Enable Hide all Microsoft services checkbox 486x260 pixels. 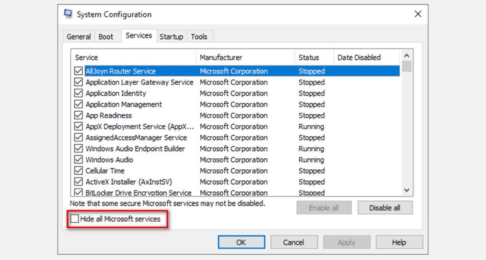click(x=75, y=219)
